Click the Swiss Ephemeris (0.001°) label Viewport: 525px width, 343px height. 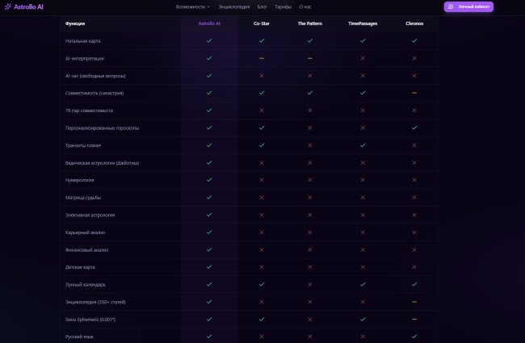(x=90, y=320)
